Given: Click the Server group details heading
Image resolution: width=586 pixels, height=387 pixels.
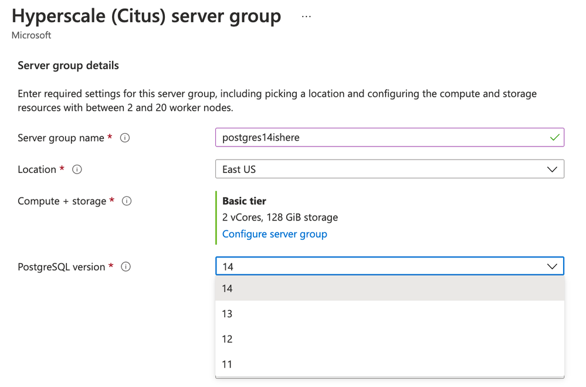Looking at the screenshot, I should pos(68,65).
